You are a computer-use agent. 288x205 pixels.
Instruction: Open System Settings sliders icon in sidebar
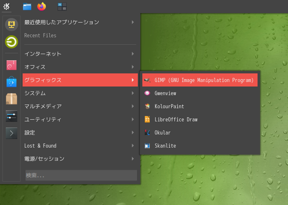(12, 116)
